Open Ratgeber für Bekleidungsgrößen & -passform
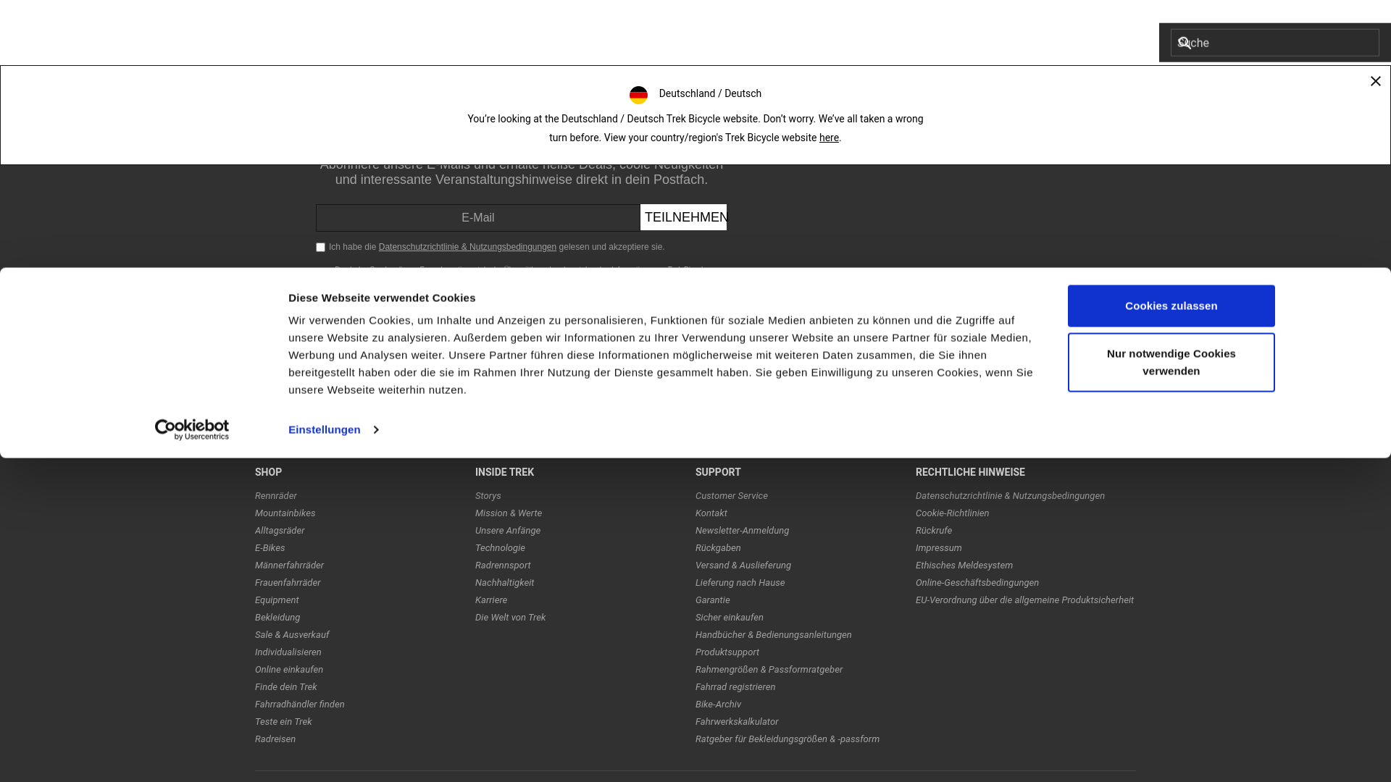 pyautogui.click(x=787, y=739)
